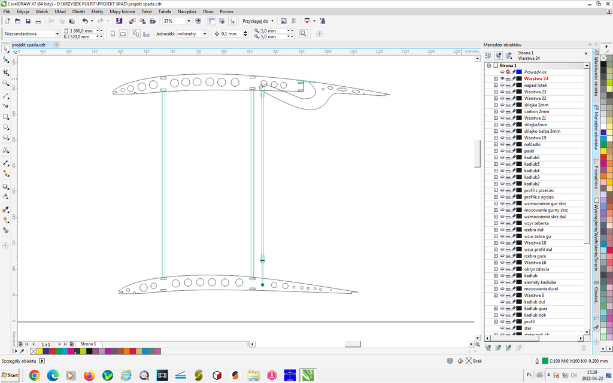Open the Przyciągaj do snap options
Image resolution: width=613 pixels, height=383 pixels.
(258, 21)
